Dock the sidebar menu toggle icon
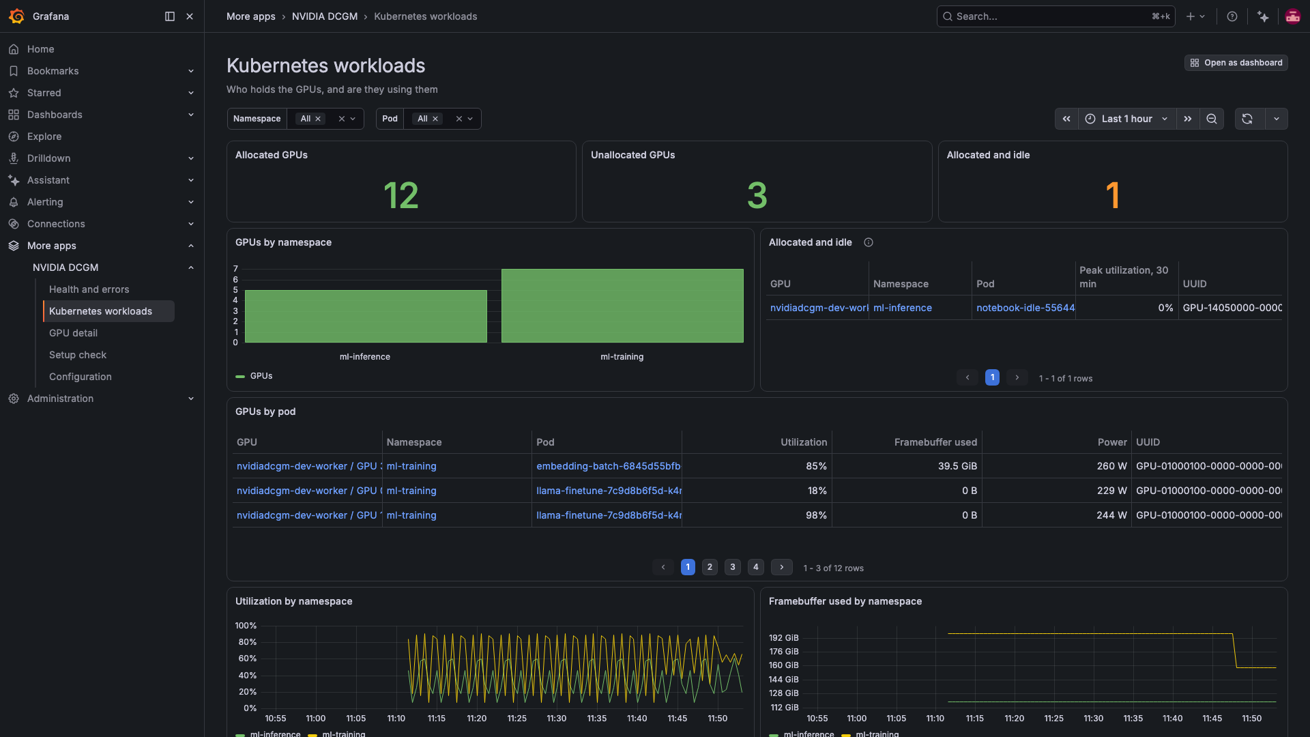1310x737 pixels. 170,16
